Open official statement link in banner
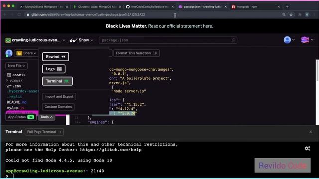Screen dimensions: 319x179 180,26
